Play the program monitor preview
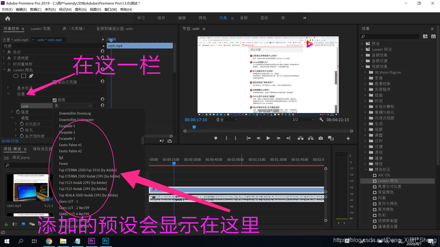Image resolution: width=440 pixels, height=247 pixels. [268, 138]
